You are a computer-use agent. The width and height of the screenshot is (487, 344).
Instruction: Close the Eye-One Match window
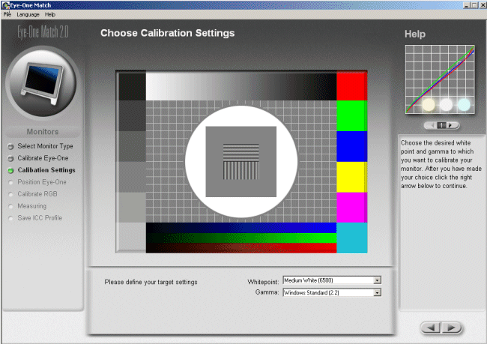pos(482,5)
